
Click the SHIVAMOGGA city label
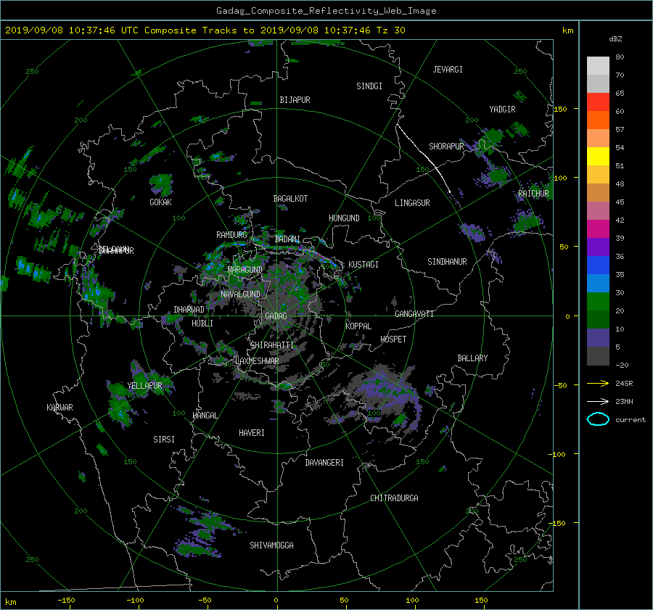coord(271,545)
